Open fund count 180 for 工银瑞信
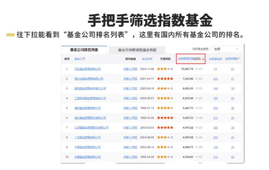Viewport: 269px width, 170px height. 216,98
